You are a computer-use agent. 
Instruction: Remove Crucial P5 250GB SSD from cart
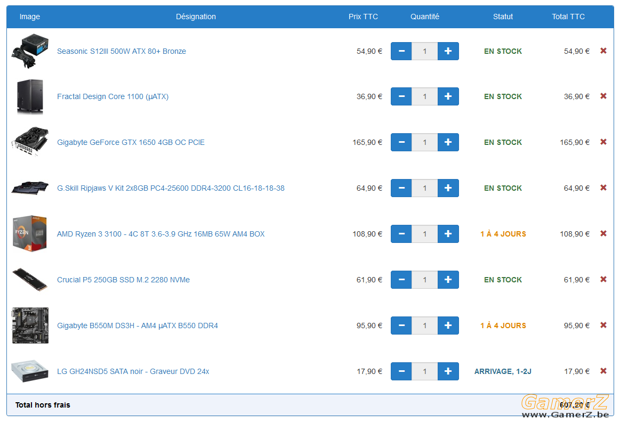(603, 279)
